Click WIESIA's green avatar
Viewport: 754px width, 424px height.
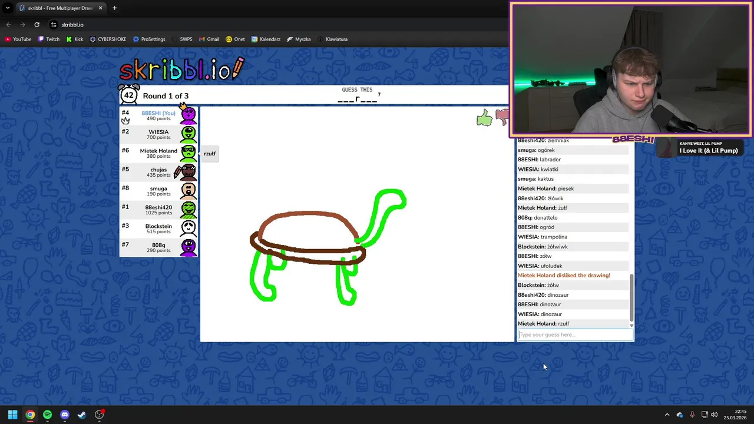pos(188,134)
